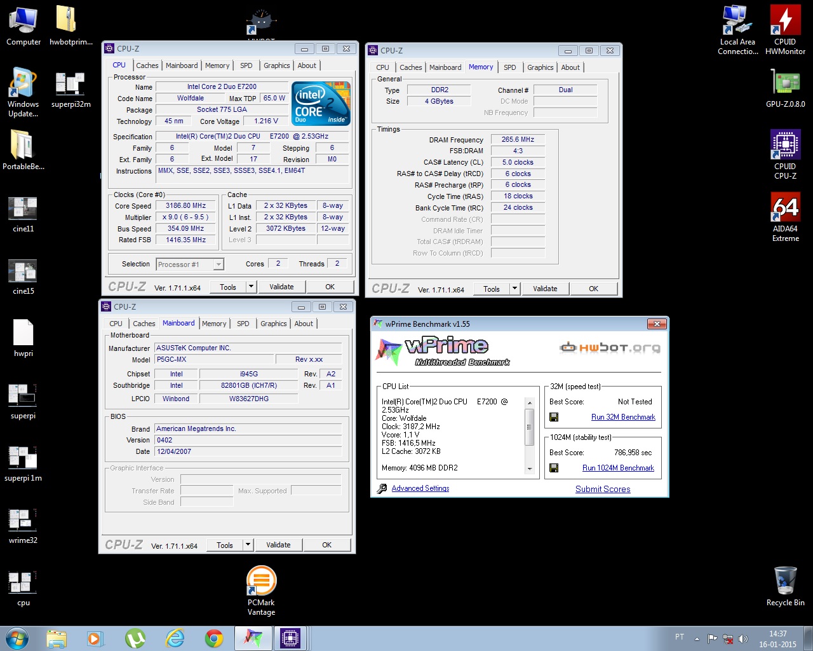Open Windows Explorer from taskbar

pos(57,638)
